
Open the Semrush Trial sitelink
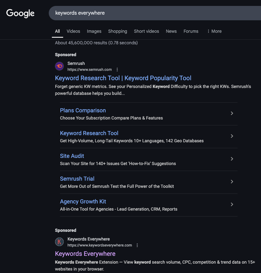[x=77, y=179]
